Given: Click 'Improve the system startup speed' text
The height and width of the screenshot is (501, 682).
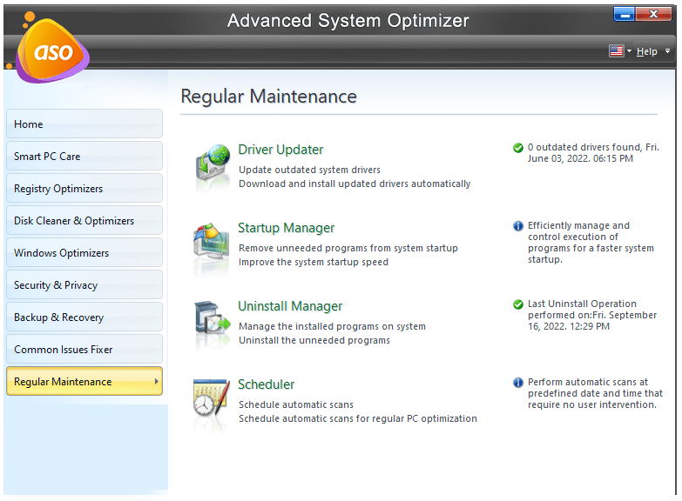Looking at the screenshot, I should pos(314,262).
